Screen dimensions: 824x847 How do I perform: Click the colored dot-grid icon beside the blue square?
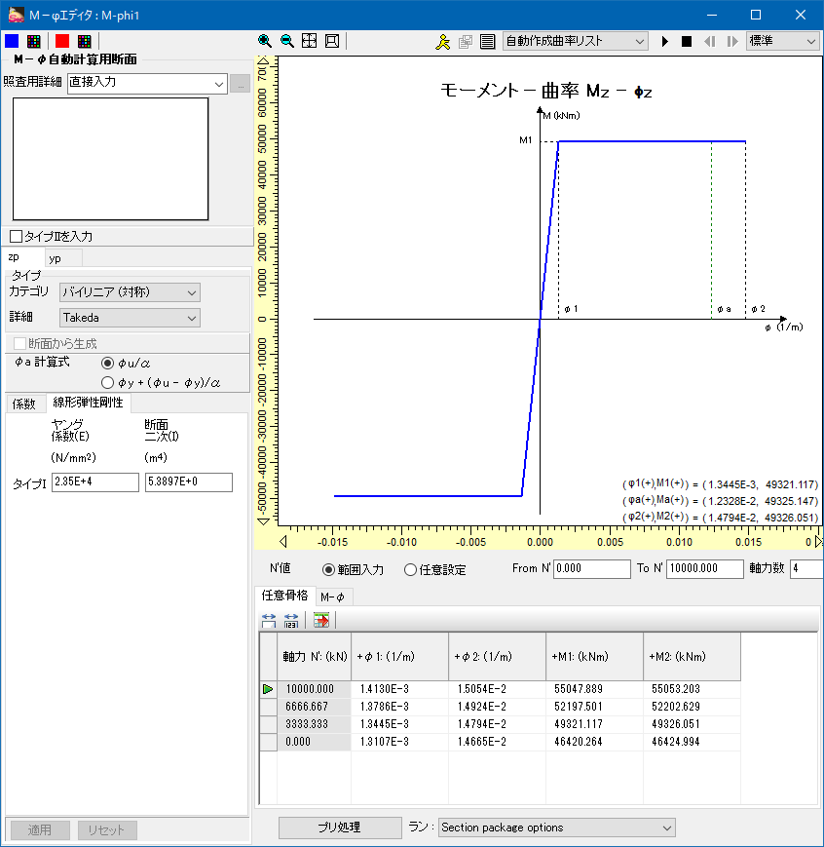pyautogui.click(x=34, y=41)
